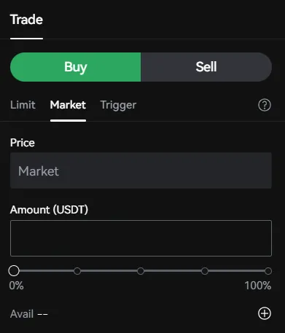Viewport: 285px width, 333px height.
Task: Focus the Amount (USDT) input box
Action: click(x=141, y=238)
